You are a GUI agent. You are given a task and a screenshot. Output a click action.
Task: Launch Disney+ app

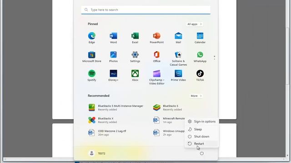point(113,76)
